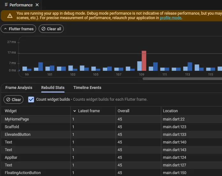Click the Location column header
Viewport: 222px width, 176px height.
(x=170, y=111)
